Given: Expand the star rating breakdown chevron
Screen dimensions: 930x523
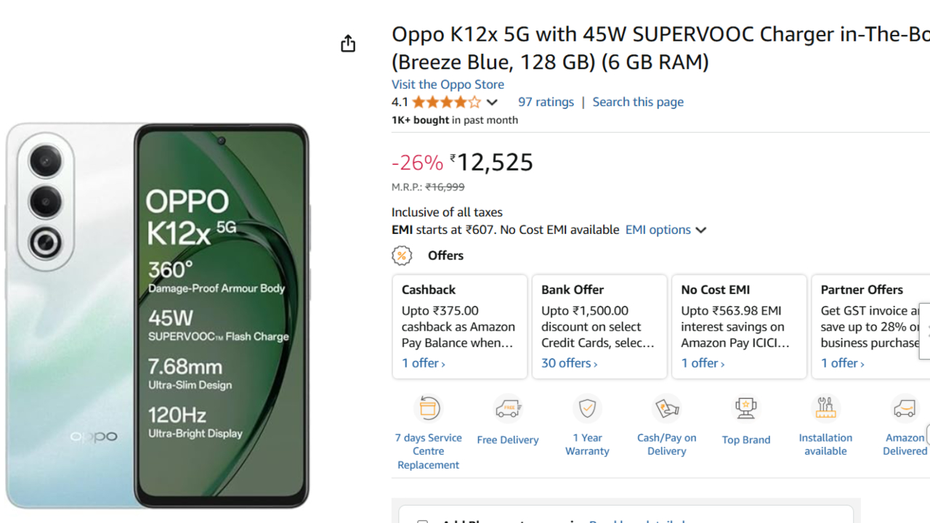Looking at the screenshot, I should [x=492, y=102].
